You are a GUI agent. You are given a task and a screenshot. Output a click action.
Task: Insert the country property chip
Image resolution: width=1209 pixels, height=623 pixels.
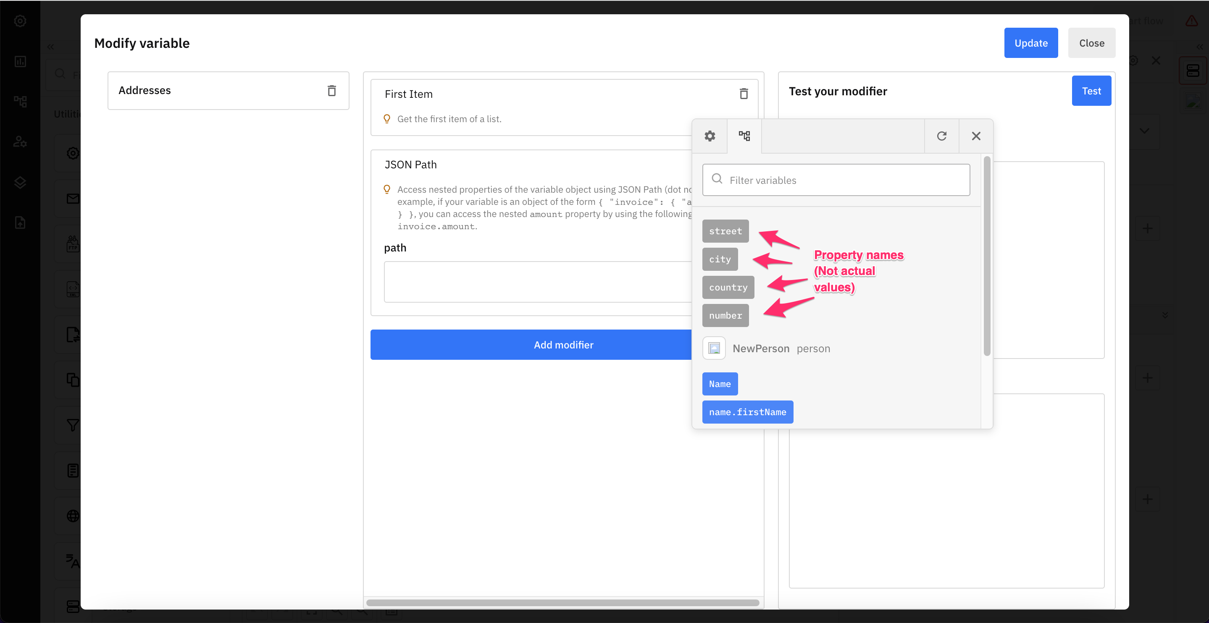(728, 288)
